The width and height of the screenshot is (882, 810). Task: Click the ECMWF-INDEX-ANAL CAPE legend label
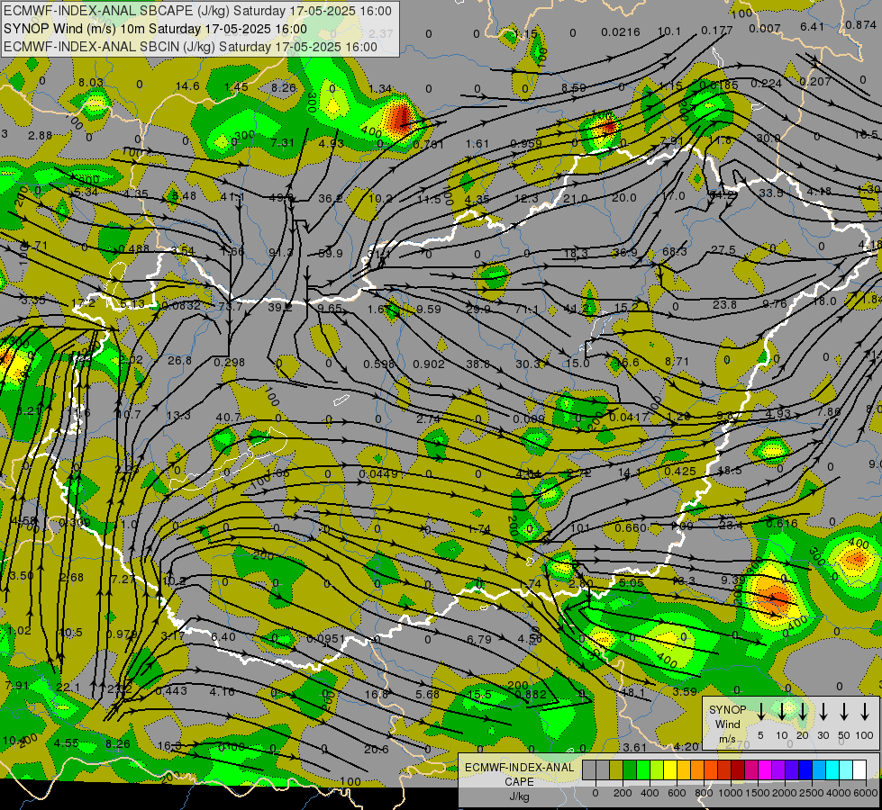(519, 775)
